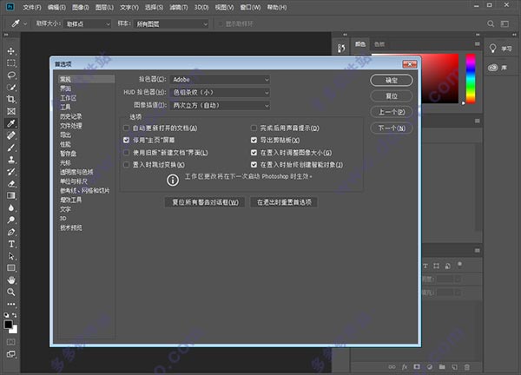Select the Clone Stamp tool

click(11, 160)
